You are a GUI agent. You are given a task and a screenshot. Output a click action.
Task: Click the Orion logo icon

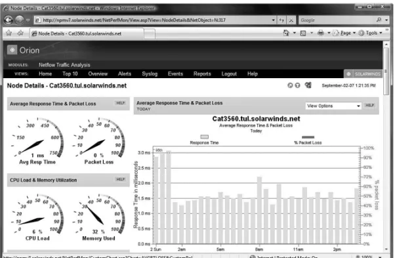tap(12, 50)
